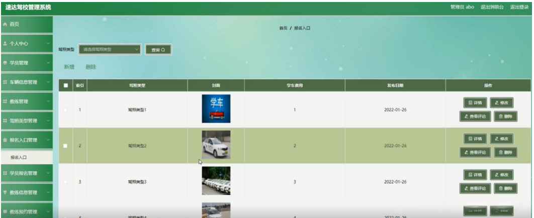
Task: Click the grid icon beside 车辆信息管理
Action: [x=5, y=82]
